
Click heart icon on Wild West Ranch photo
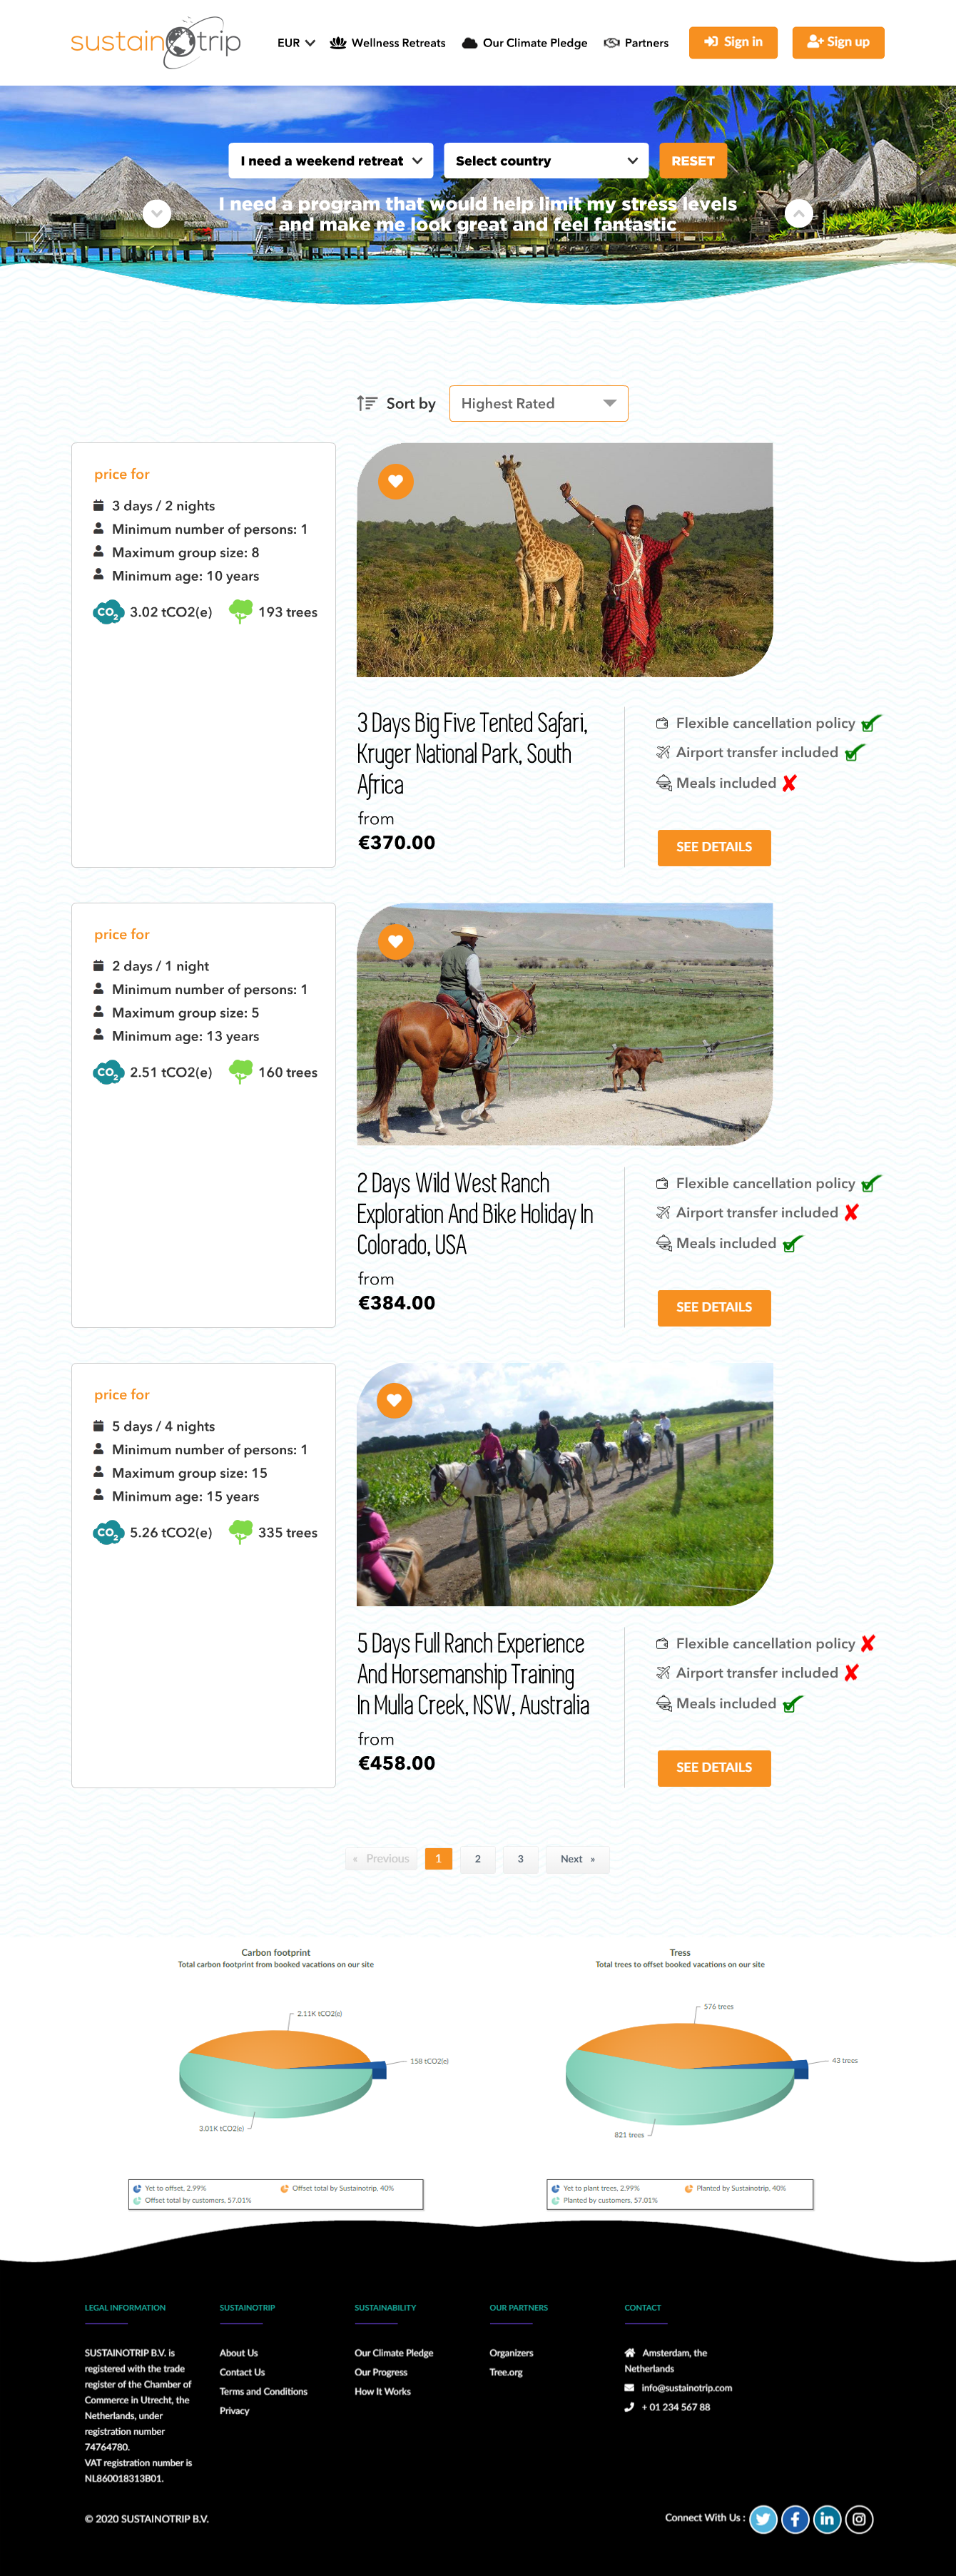(x=395, y=941)
